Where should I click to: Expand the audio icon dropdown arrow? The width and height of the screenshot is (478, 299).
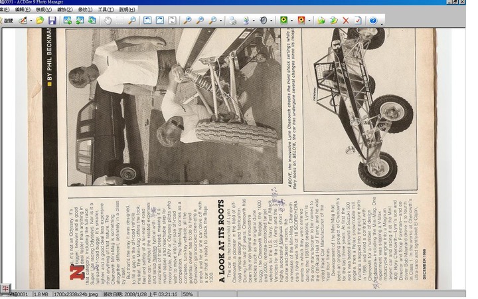(271, 21)
